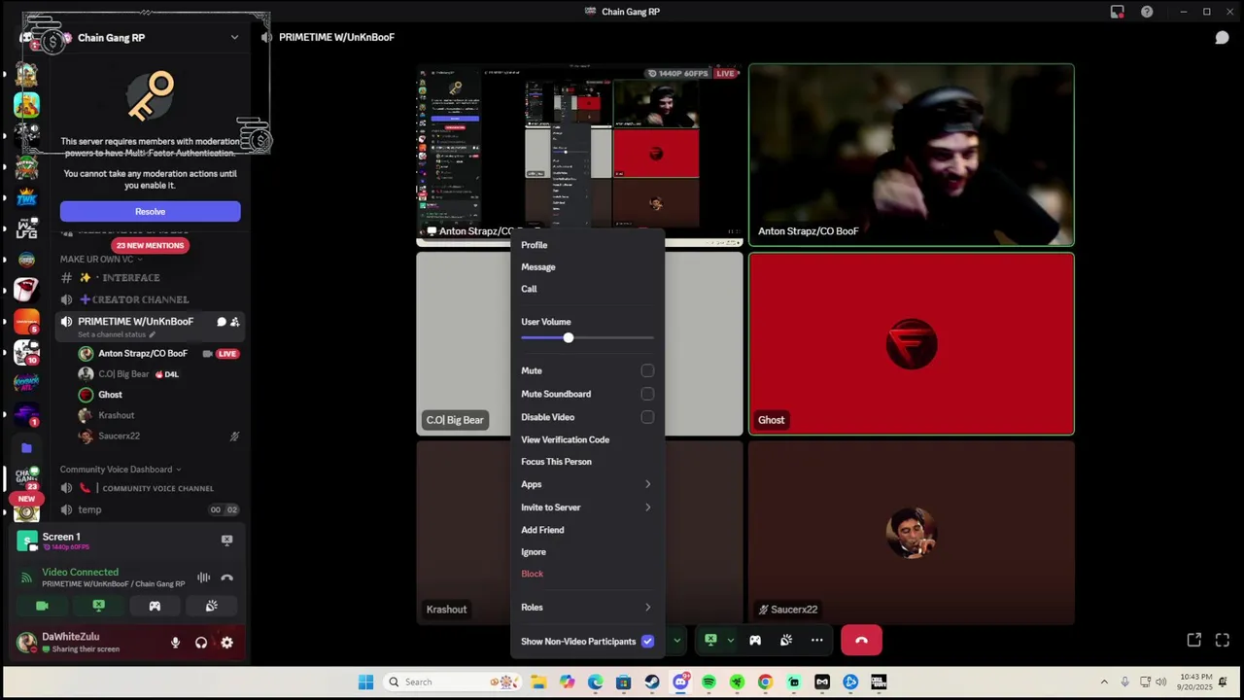Click invite icon on PRIMETIME W/UnKnBooF channel

point(234,322)
